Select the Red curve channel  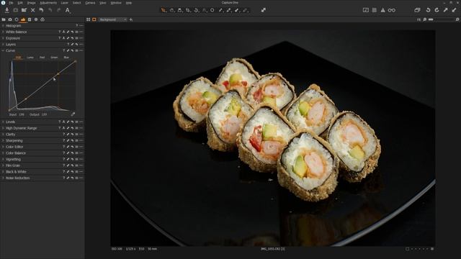coord(42,58)
